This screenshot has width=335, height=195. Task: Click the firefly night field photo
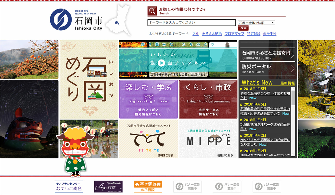click(x=316, y=139)
